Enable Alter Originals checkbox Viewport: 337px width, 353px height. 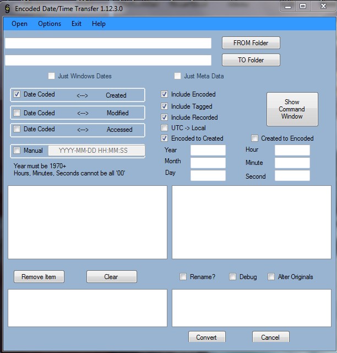coord(271,276)
